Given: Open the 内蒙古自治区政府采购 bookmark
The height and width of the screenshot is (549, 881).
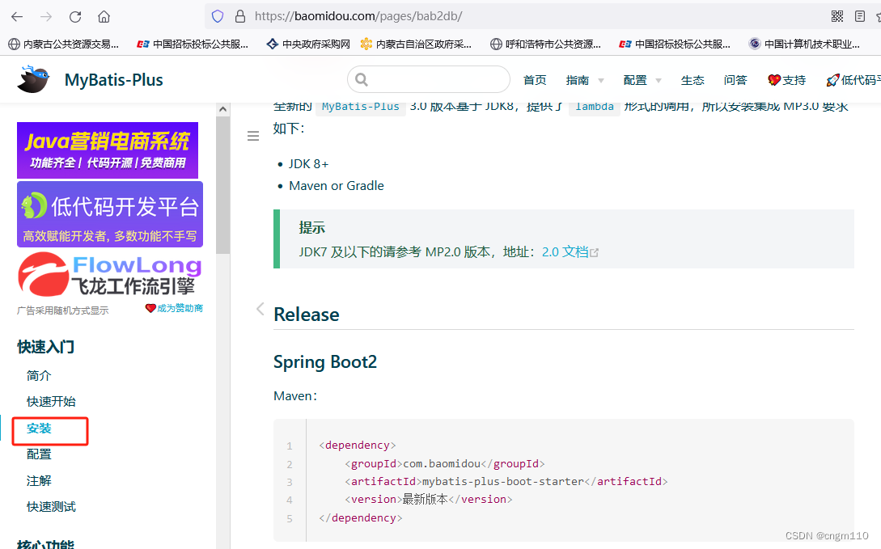Looking at the screenshot, I should [417, 44].
